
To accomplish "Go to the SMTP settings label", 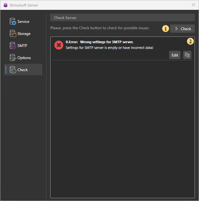I will [x=22, y=46].
